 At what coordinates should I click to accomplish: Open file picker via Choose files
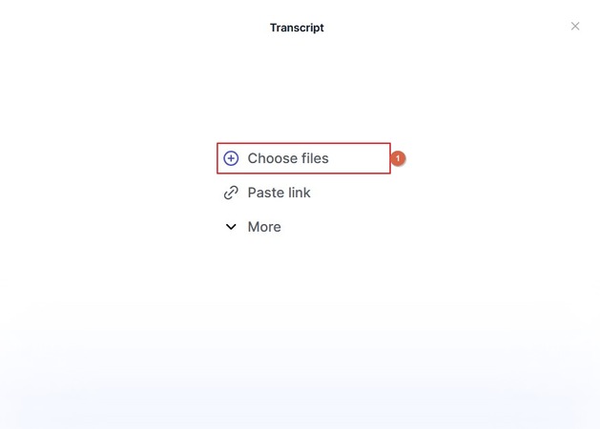point(287,158)
